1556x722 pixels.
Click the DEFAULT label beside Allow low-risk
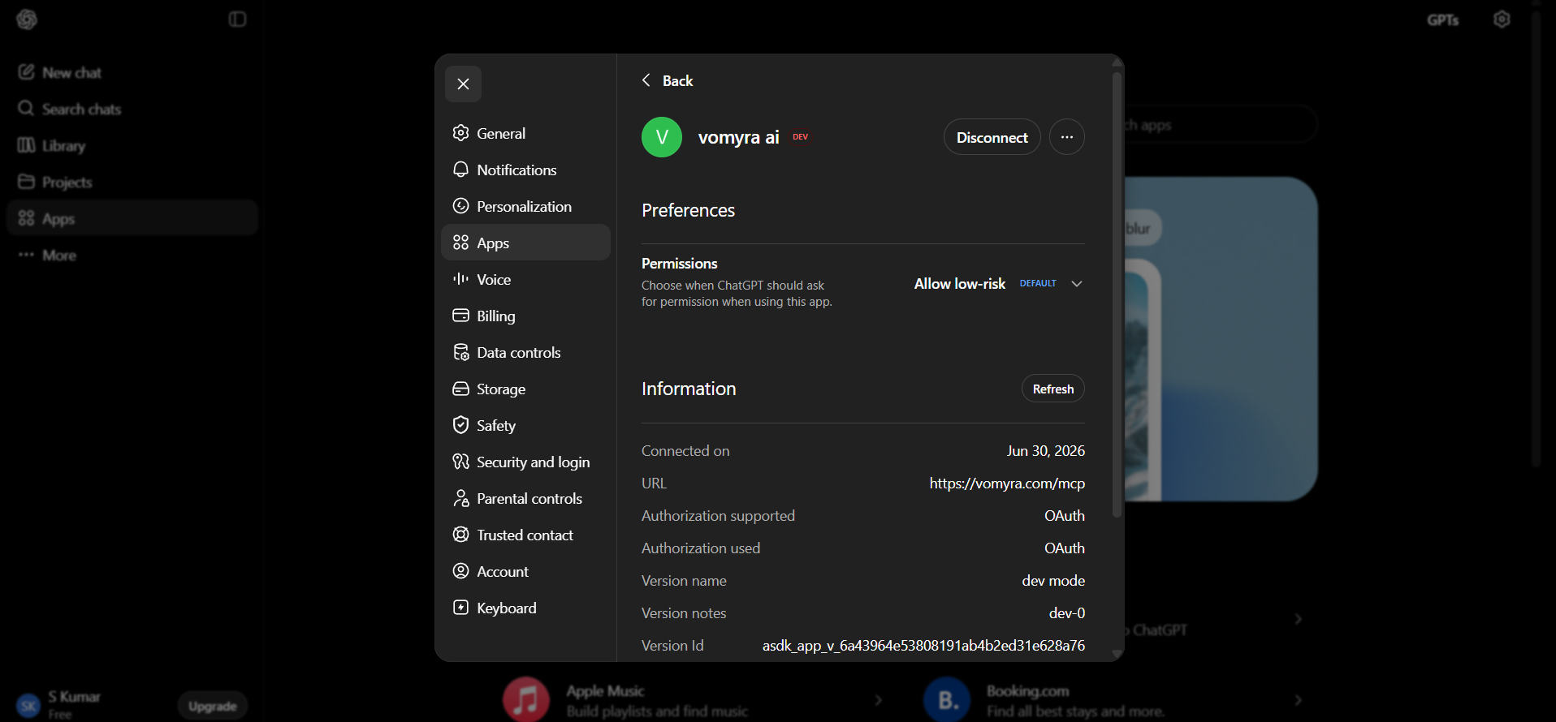[x=1038, y=284]
